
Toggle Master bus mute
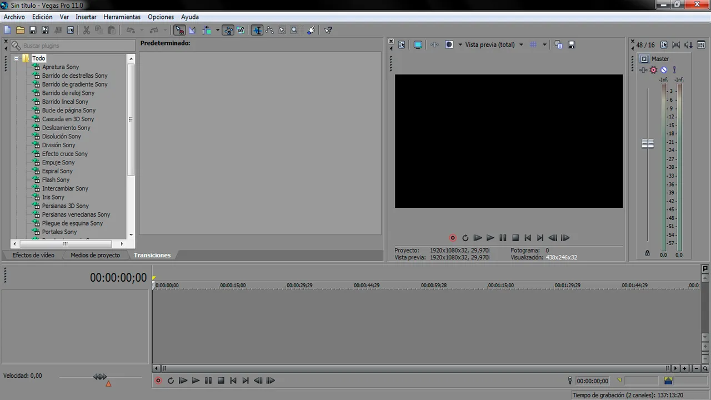click(x=664, y=70)
